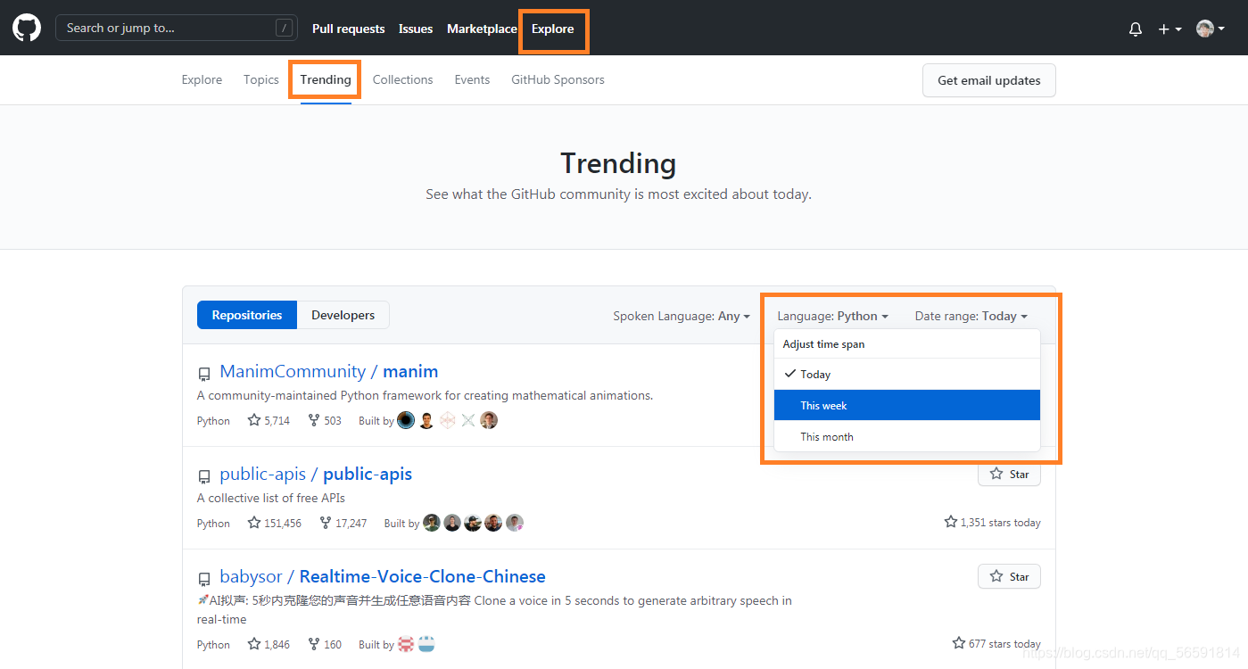View public-apis 151,456 stargazers
This screenshot has height=669, width=1248.
(x=275, y=523)
